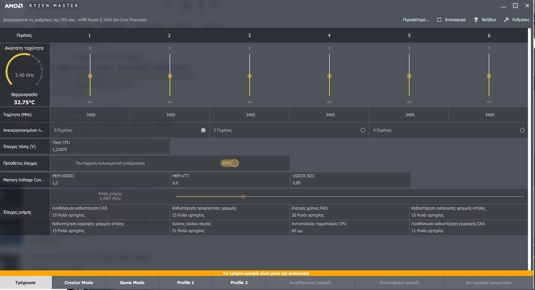Screen dimensions: 535x290
Task: Click Επαναφορά προφίλ button
Action: click(x=399, y=283)
